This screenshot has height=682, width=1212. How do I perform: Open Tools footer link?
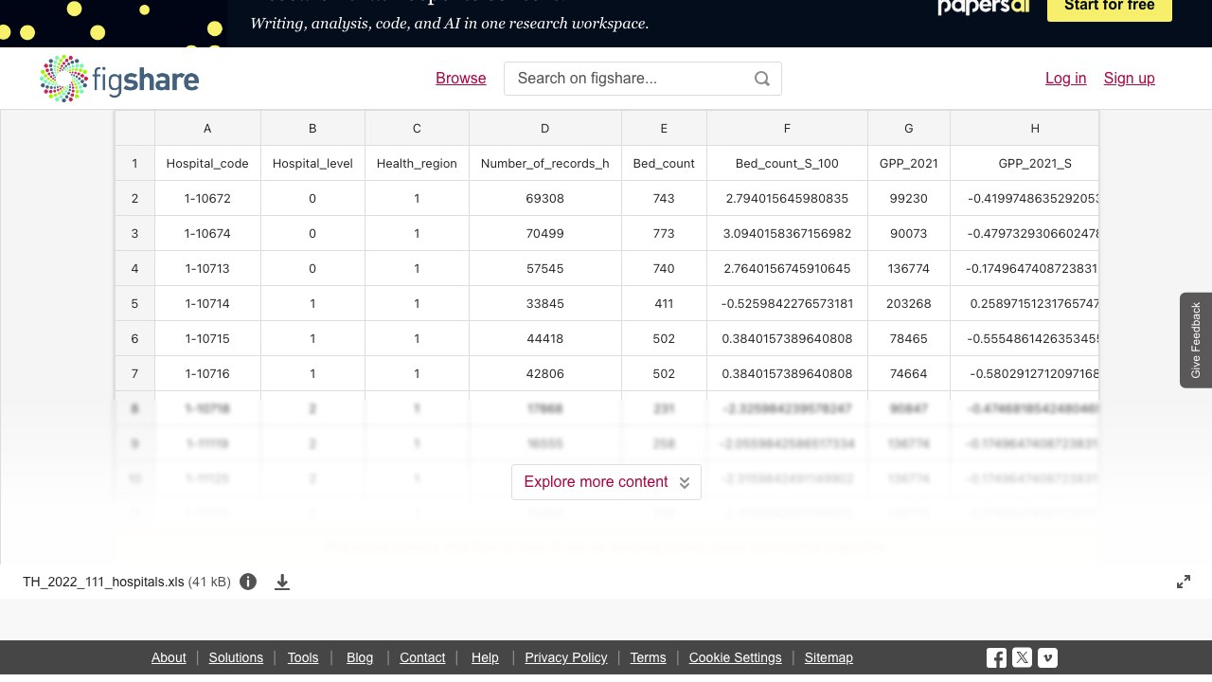click(303, 657)
